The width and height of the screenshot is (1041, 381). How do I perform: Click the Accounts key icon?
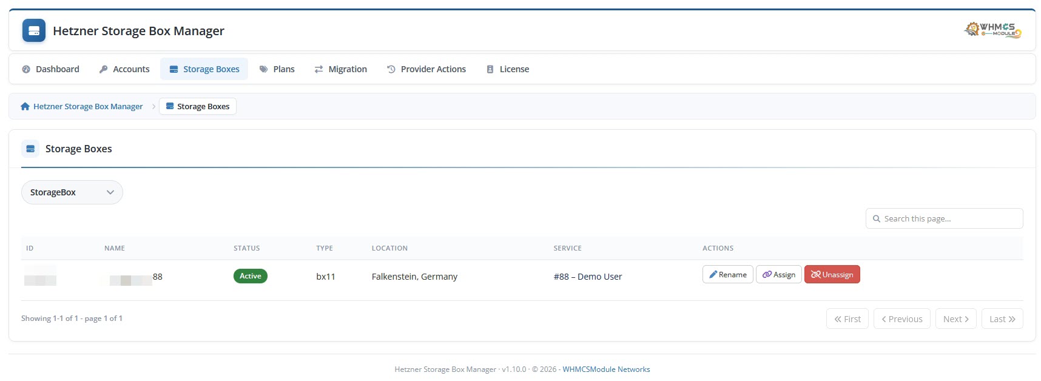[103, 69]
